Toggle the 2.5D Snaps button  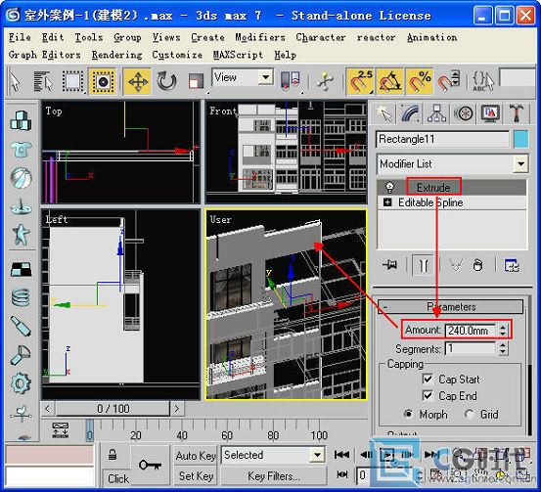(x=360, y=82)
